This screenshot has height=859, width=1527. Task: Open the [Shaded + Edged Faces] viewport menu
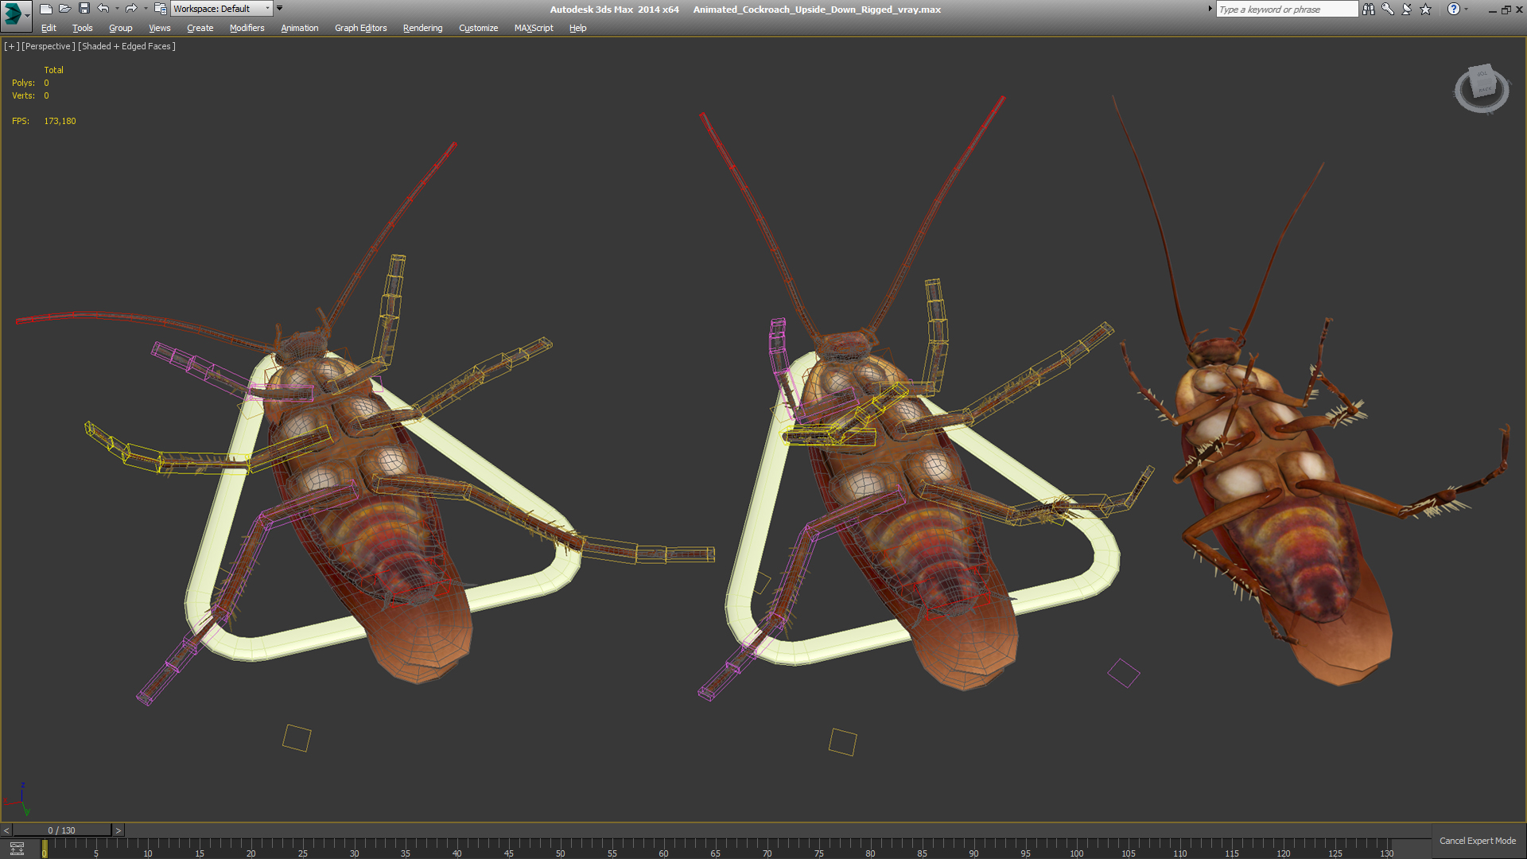126,46
